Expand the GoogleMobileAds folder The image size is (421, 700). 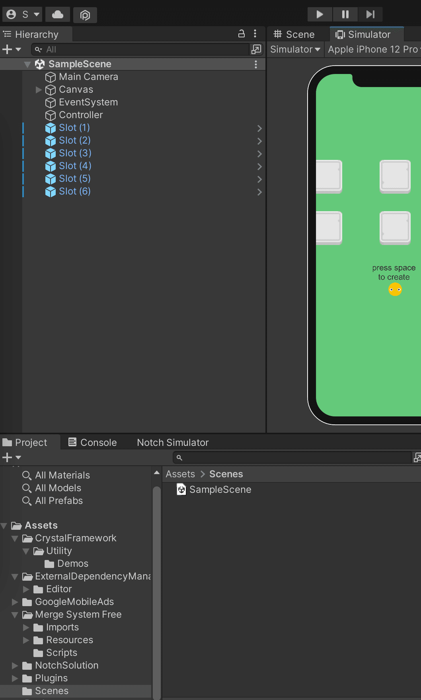click(x=15, y=602)
